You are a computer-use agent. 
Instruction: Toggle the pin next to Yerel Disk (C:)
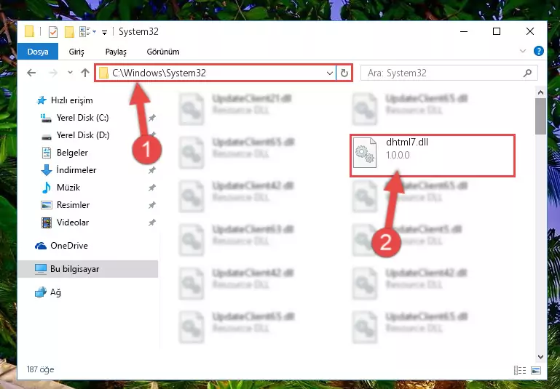(x=152, y=118)
